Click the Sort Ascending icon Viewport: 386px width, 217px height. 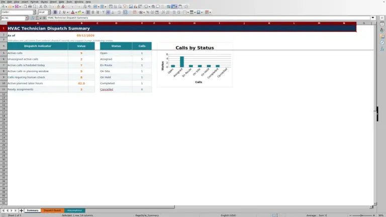click(115, 7)
